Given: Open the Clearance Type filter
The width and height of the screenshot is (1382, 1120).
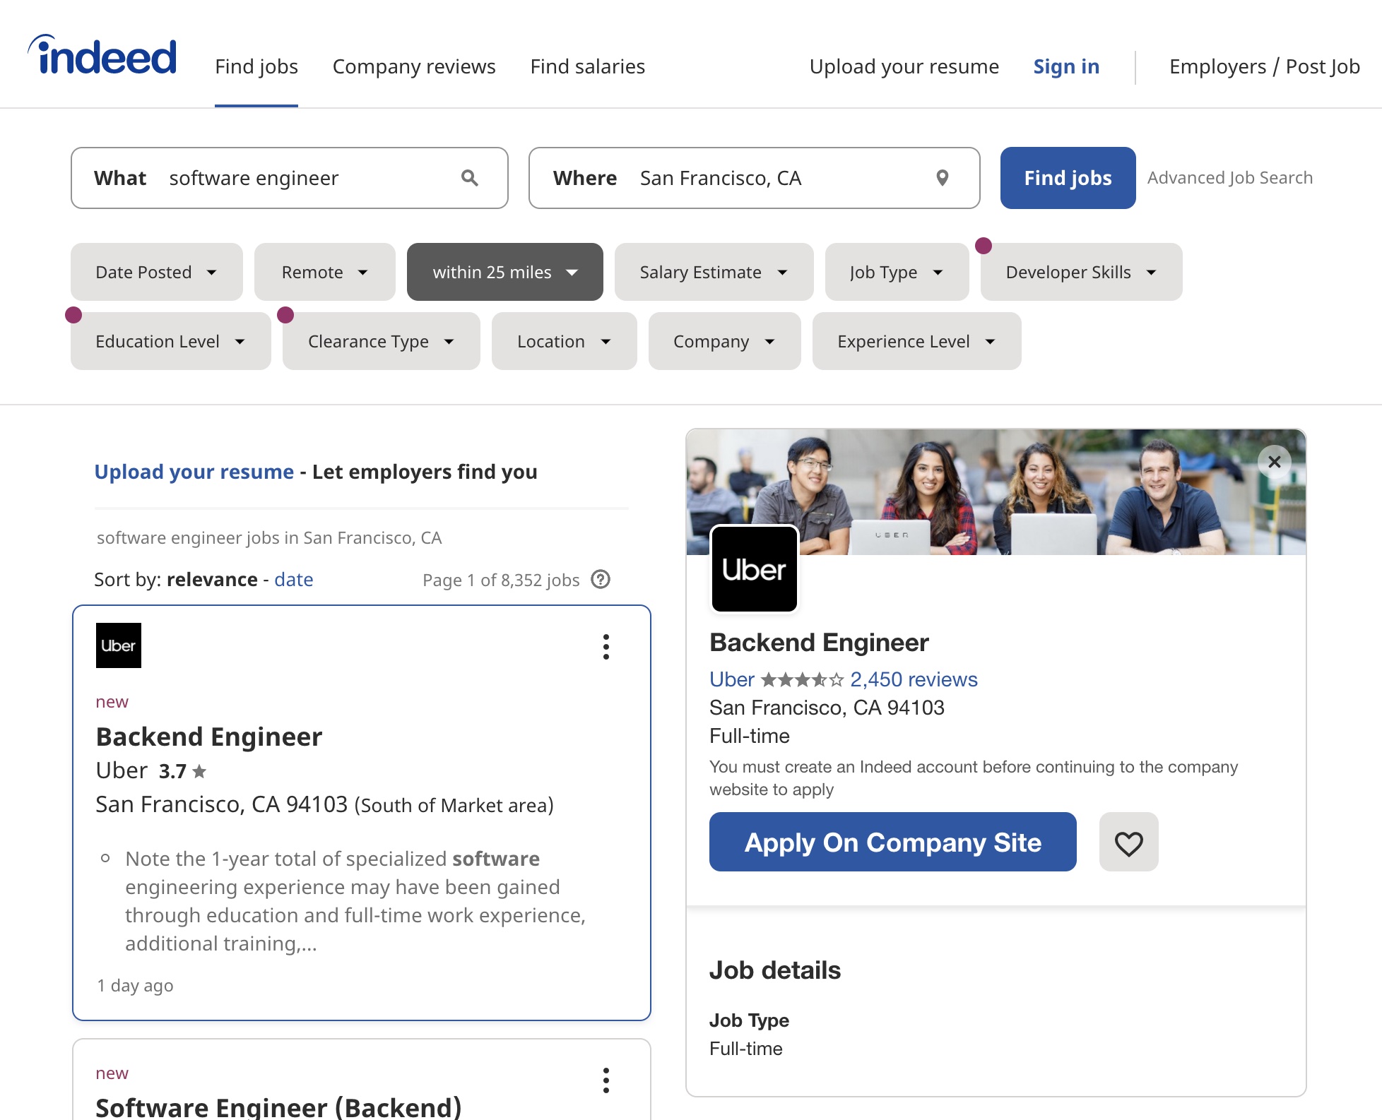Looking at the screenshot, I should [382, 341].
